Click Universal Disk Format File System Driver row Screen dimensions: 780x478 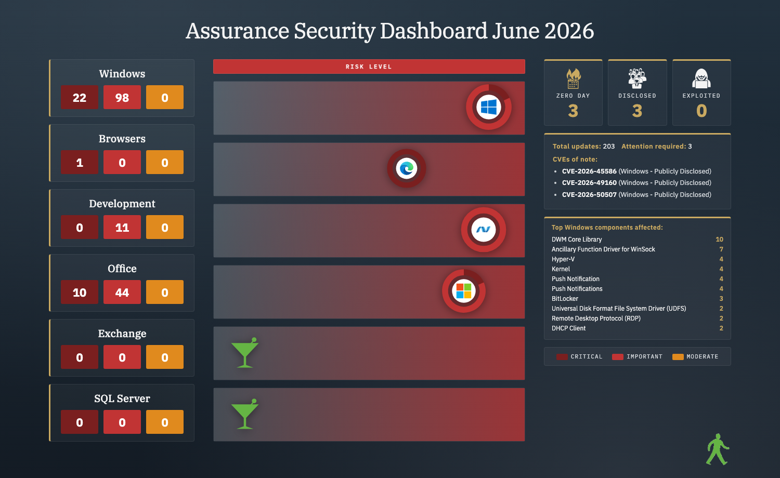638,309
